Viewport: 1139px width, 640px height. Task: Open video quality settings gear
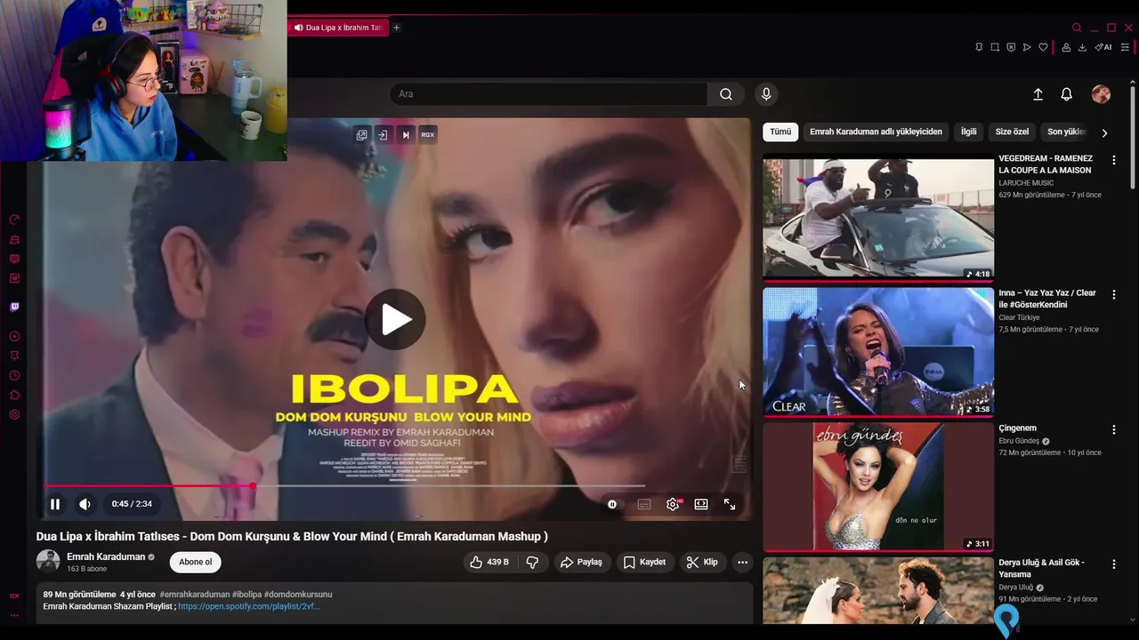pyautogui.click(x=673, y=504)
